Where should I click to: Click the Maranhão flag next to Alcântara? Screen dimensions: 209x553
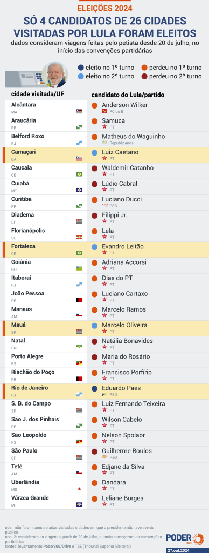80,111
